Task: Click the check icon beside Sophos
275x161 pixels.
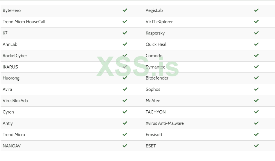Action: coord(256,89)
